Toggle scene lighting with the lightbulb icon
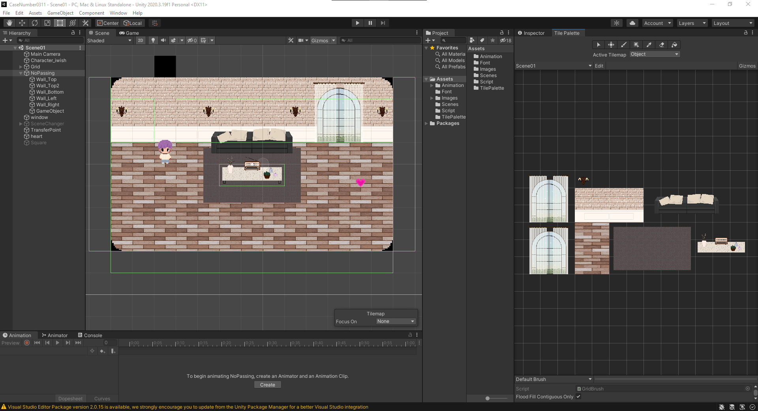Viewport: 758px width, 411px height. [153, 40]
